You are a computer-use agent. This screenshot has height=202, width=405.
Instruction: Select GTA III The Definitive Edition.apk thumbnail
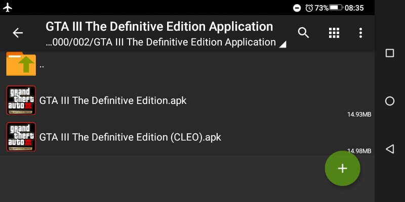pos(21,100)
